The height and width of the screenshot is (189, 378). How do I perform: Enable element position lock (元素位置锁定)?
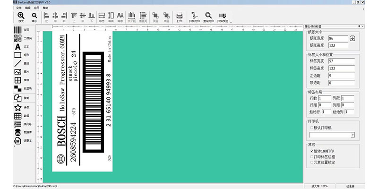(312, 162)
